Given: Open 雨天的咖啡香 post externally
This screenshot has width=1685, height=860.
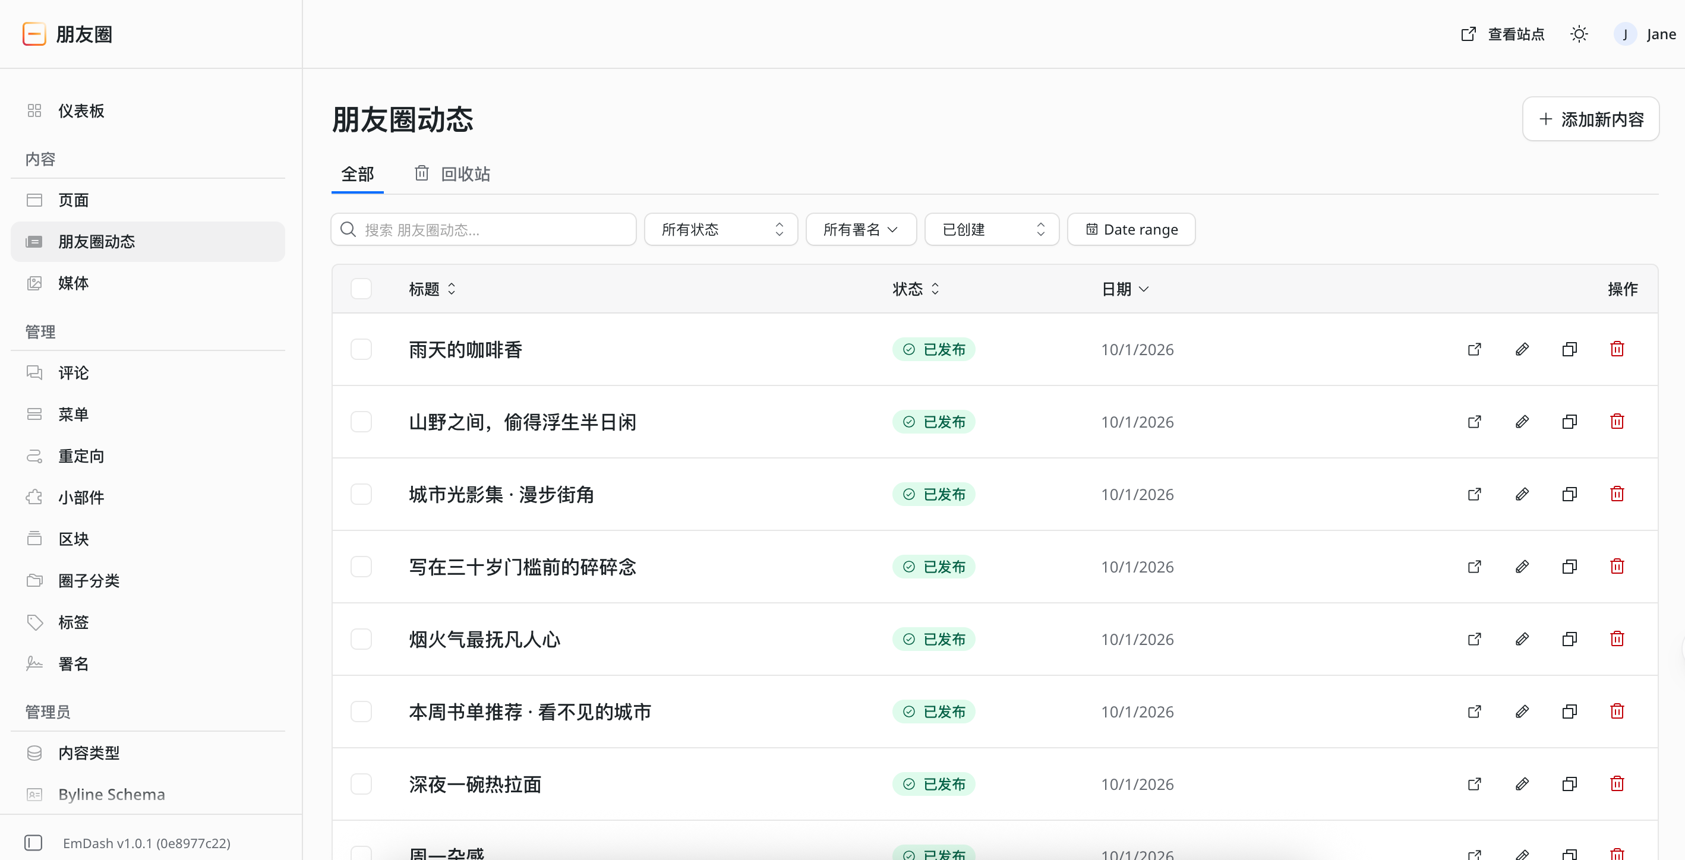Looking at the screenshot, I should click(1475, 349).
